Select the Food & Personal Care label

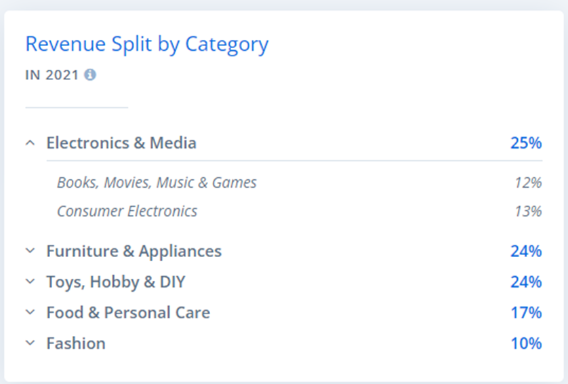[x=128, y=313]
